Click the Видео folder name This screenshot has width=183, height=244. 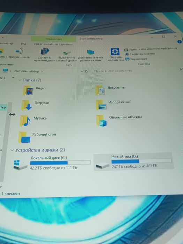[41, 88]
